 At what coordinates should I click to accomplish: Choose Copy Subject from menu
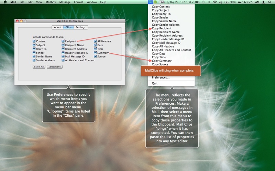pyautogui.click(x=171, y=10)
